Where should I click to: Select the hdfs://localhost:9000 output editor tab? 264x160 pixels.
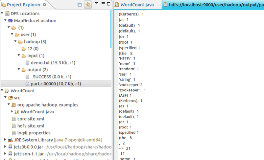point(216,5)
